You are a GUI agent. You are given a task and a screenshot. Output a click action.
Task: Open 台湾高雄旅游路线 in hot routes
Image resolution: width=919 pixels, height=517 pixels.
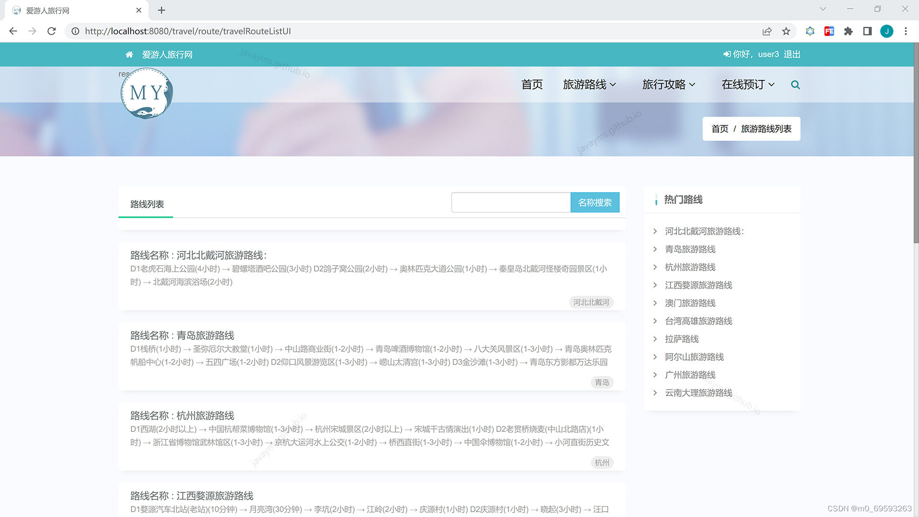point(698,321)
